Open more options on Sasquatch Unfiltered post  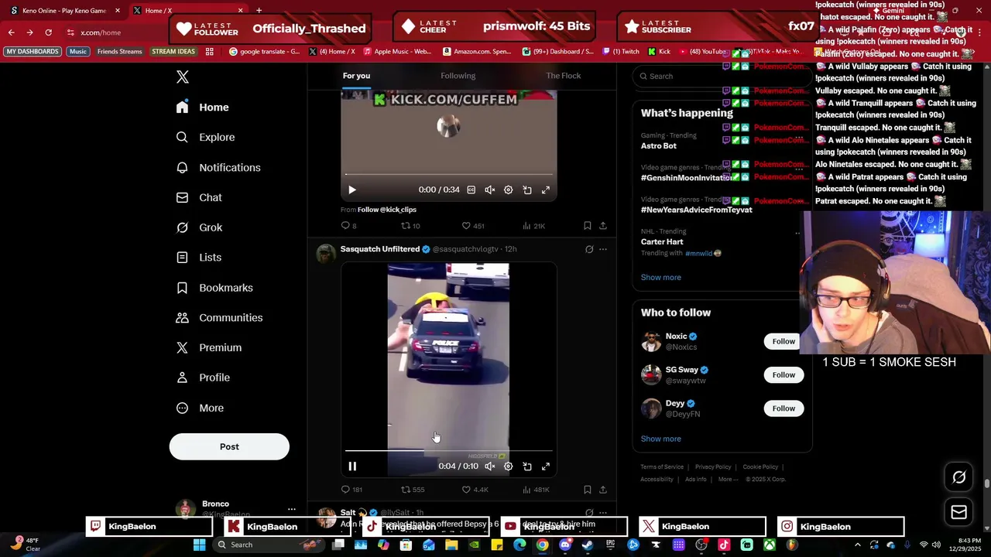603,249
